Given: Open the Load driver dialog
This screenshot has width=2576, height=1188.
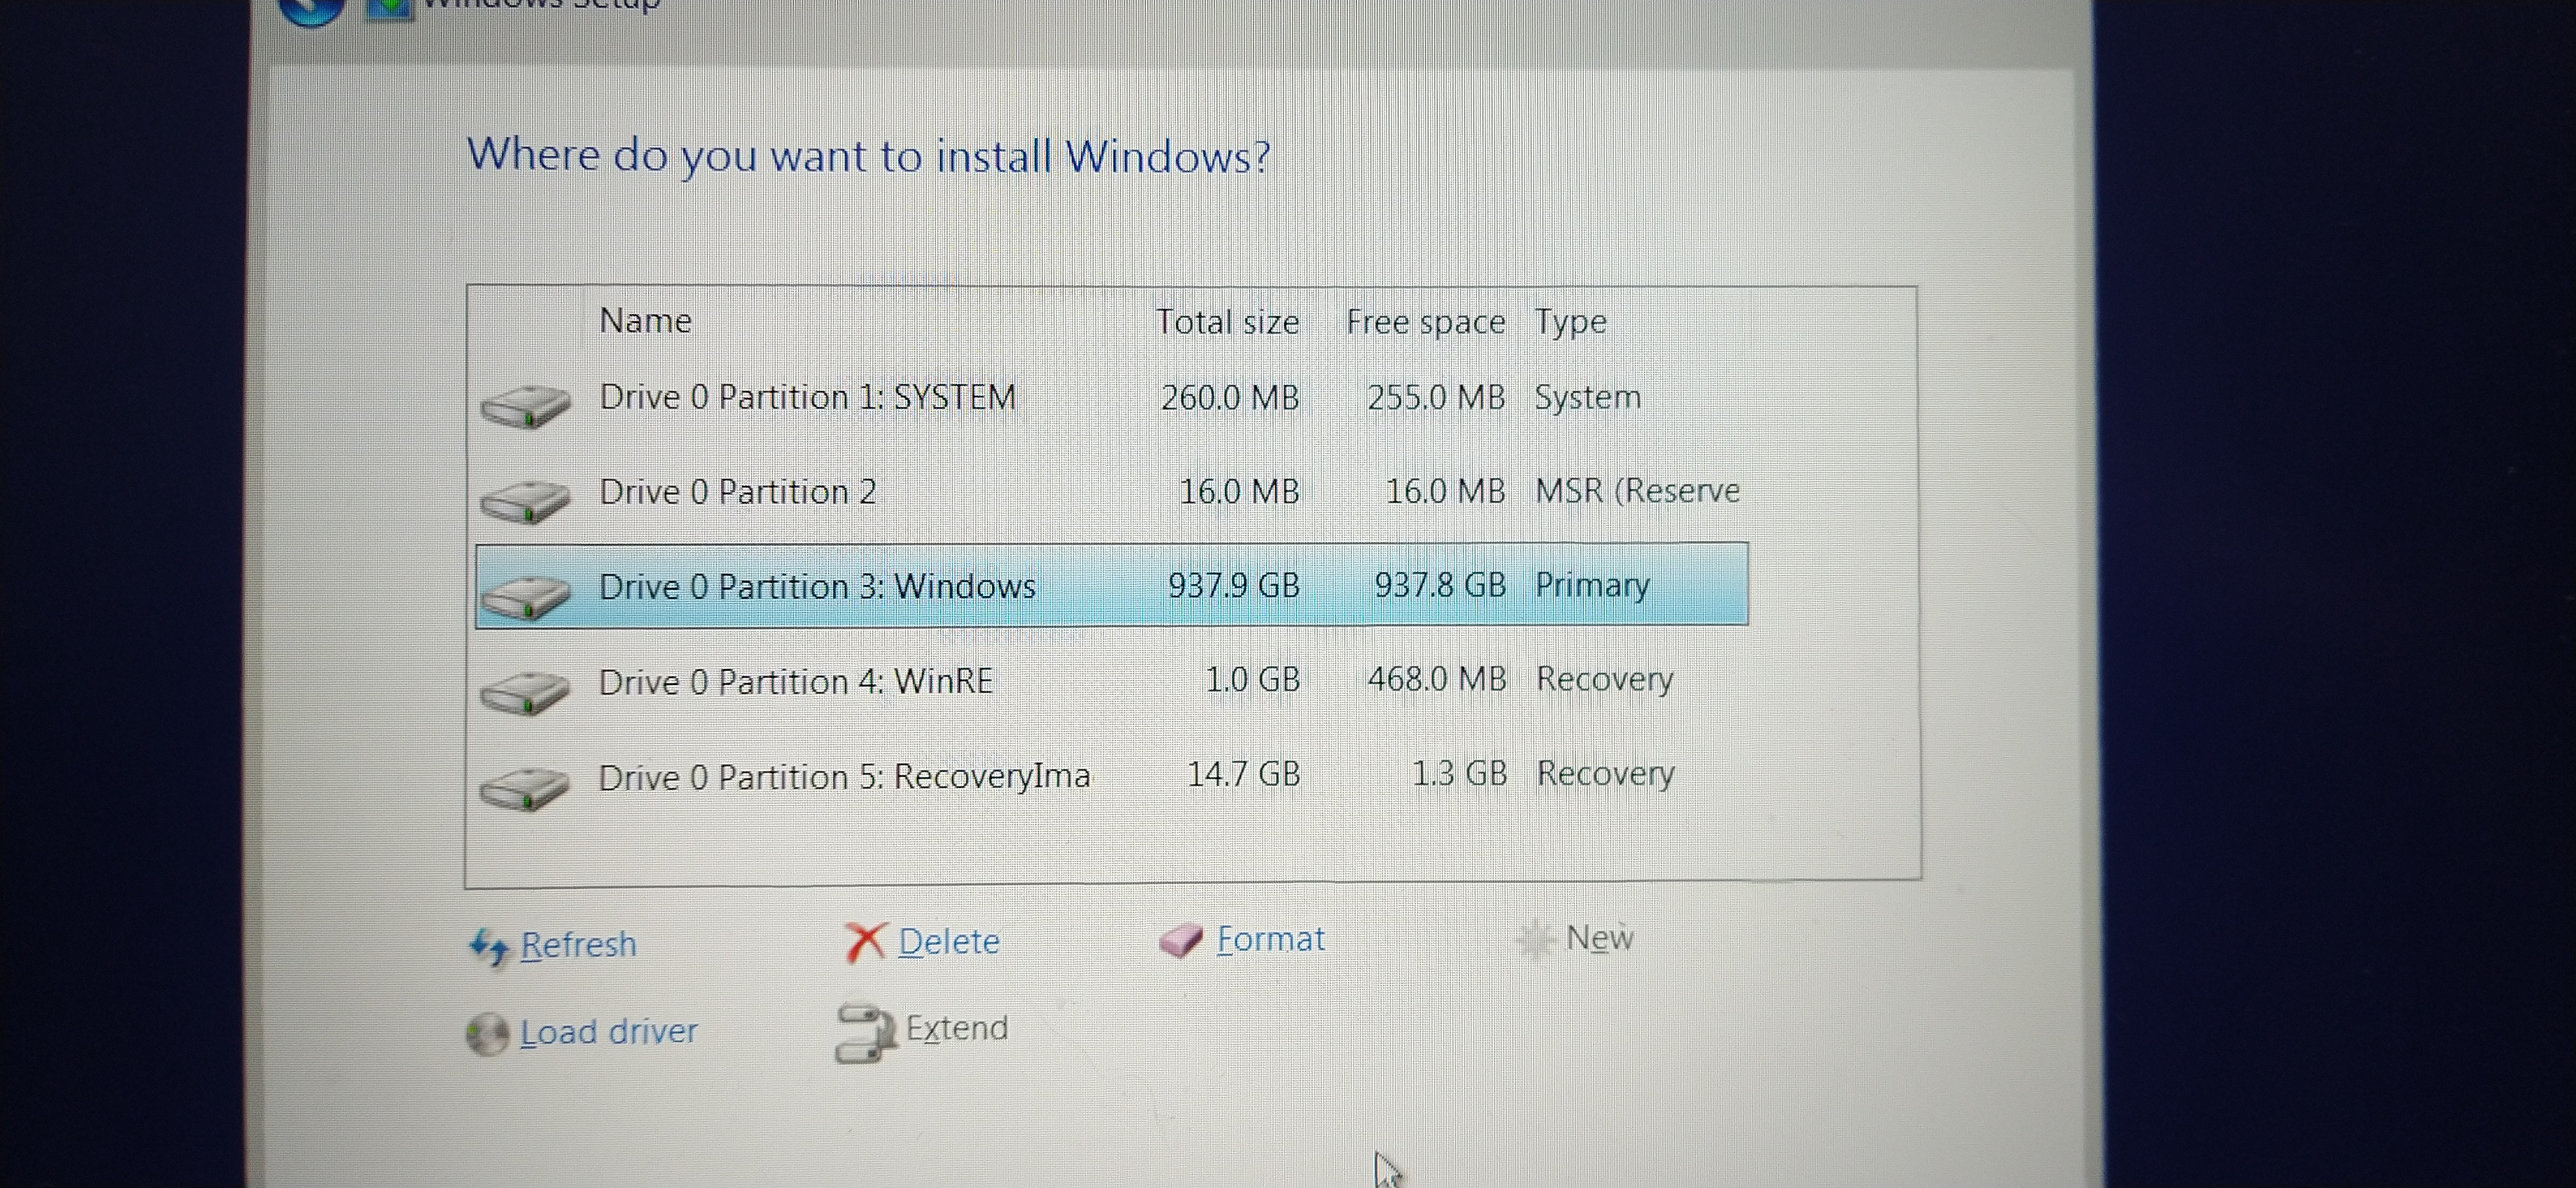Looking at the screenshot, I should coord(607,1031).
